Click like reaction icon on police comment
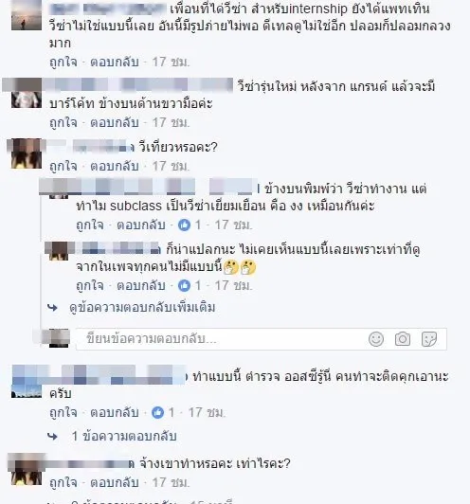The width and height of the screenshot is (470, 504). pyautogui.click(x=158, y=412)
